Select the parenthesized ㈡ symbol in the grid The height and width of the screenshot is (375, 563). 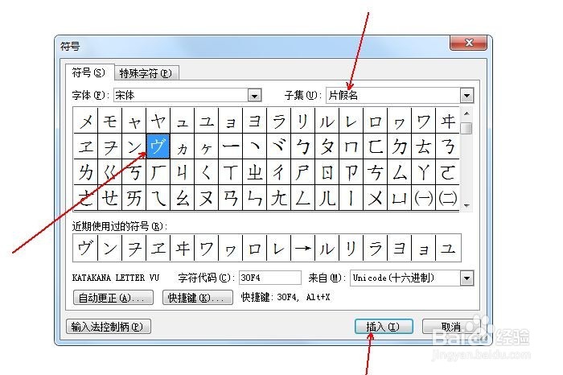click(x=447, y=197)
